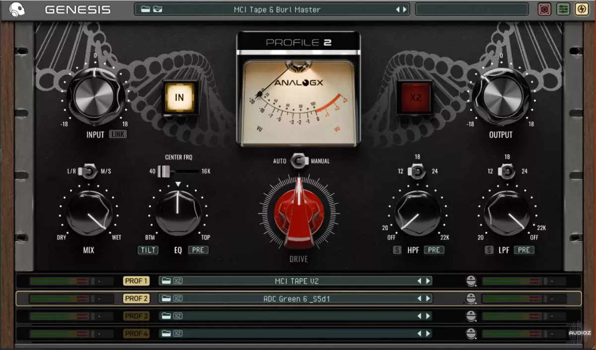Image resolution: width=596 pixels, height=350 pixels.
Task: Open the MCI TAPE V2 profile name list
Action: pos(297,281)
